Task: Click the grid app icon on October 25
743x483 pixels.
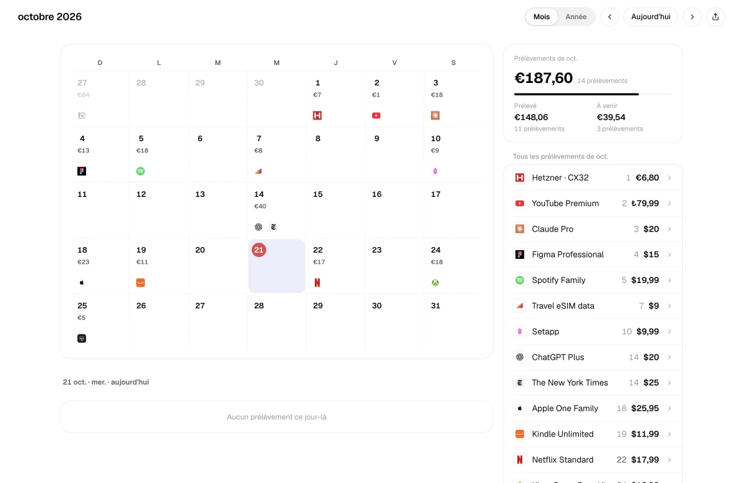Action: (x=82, y=339)
